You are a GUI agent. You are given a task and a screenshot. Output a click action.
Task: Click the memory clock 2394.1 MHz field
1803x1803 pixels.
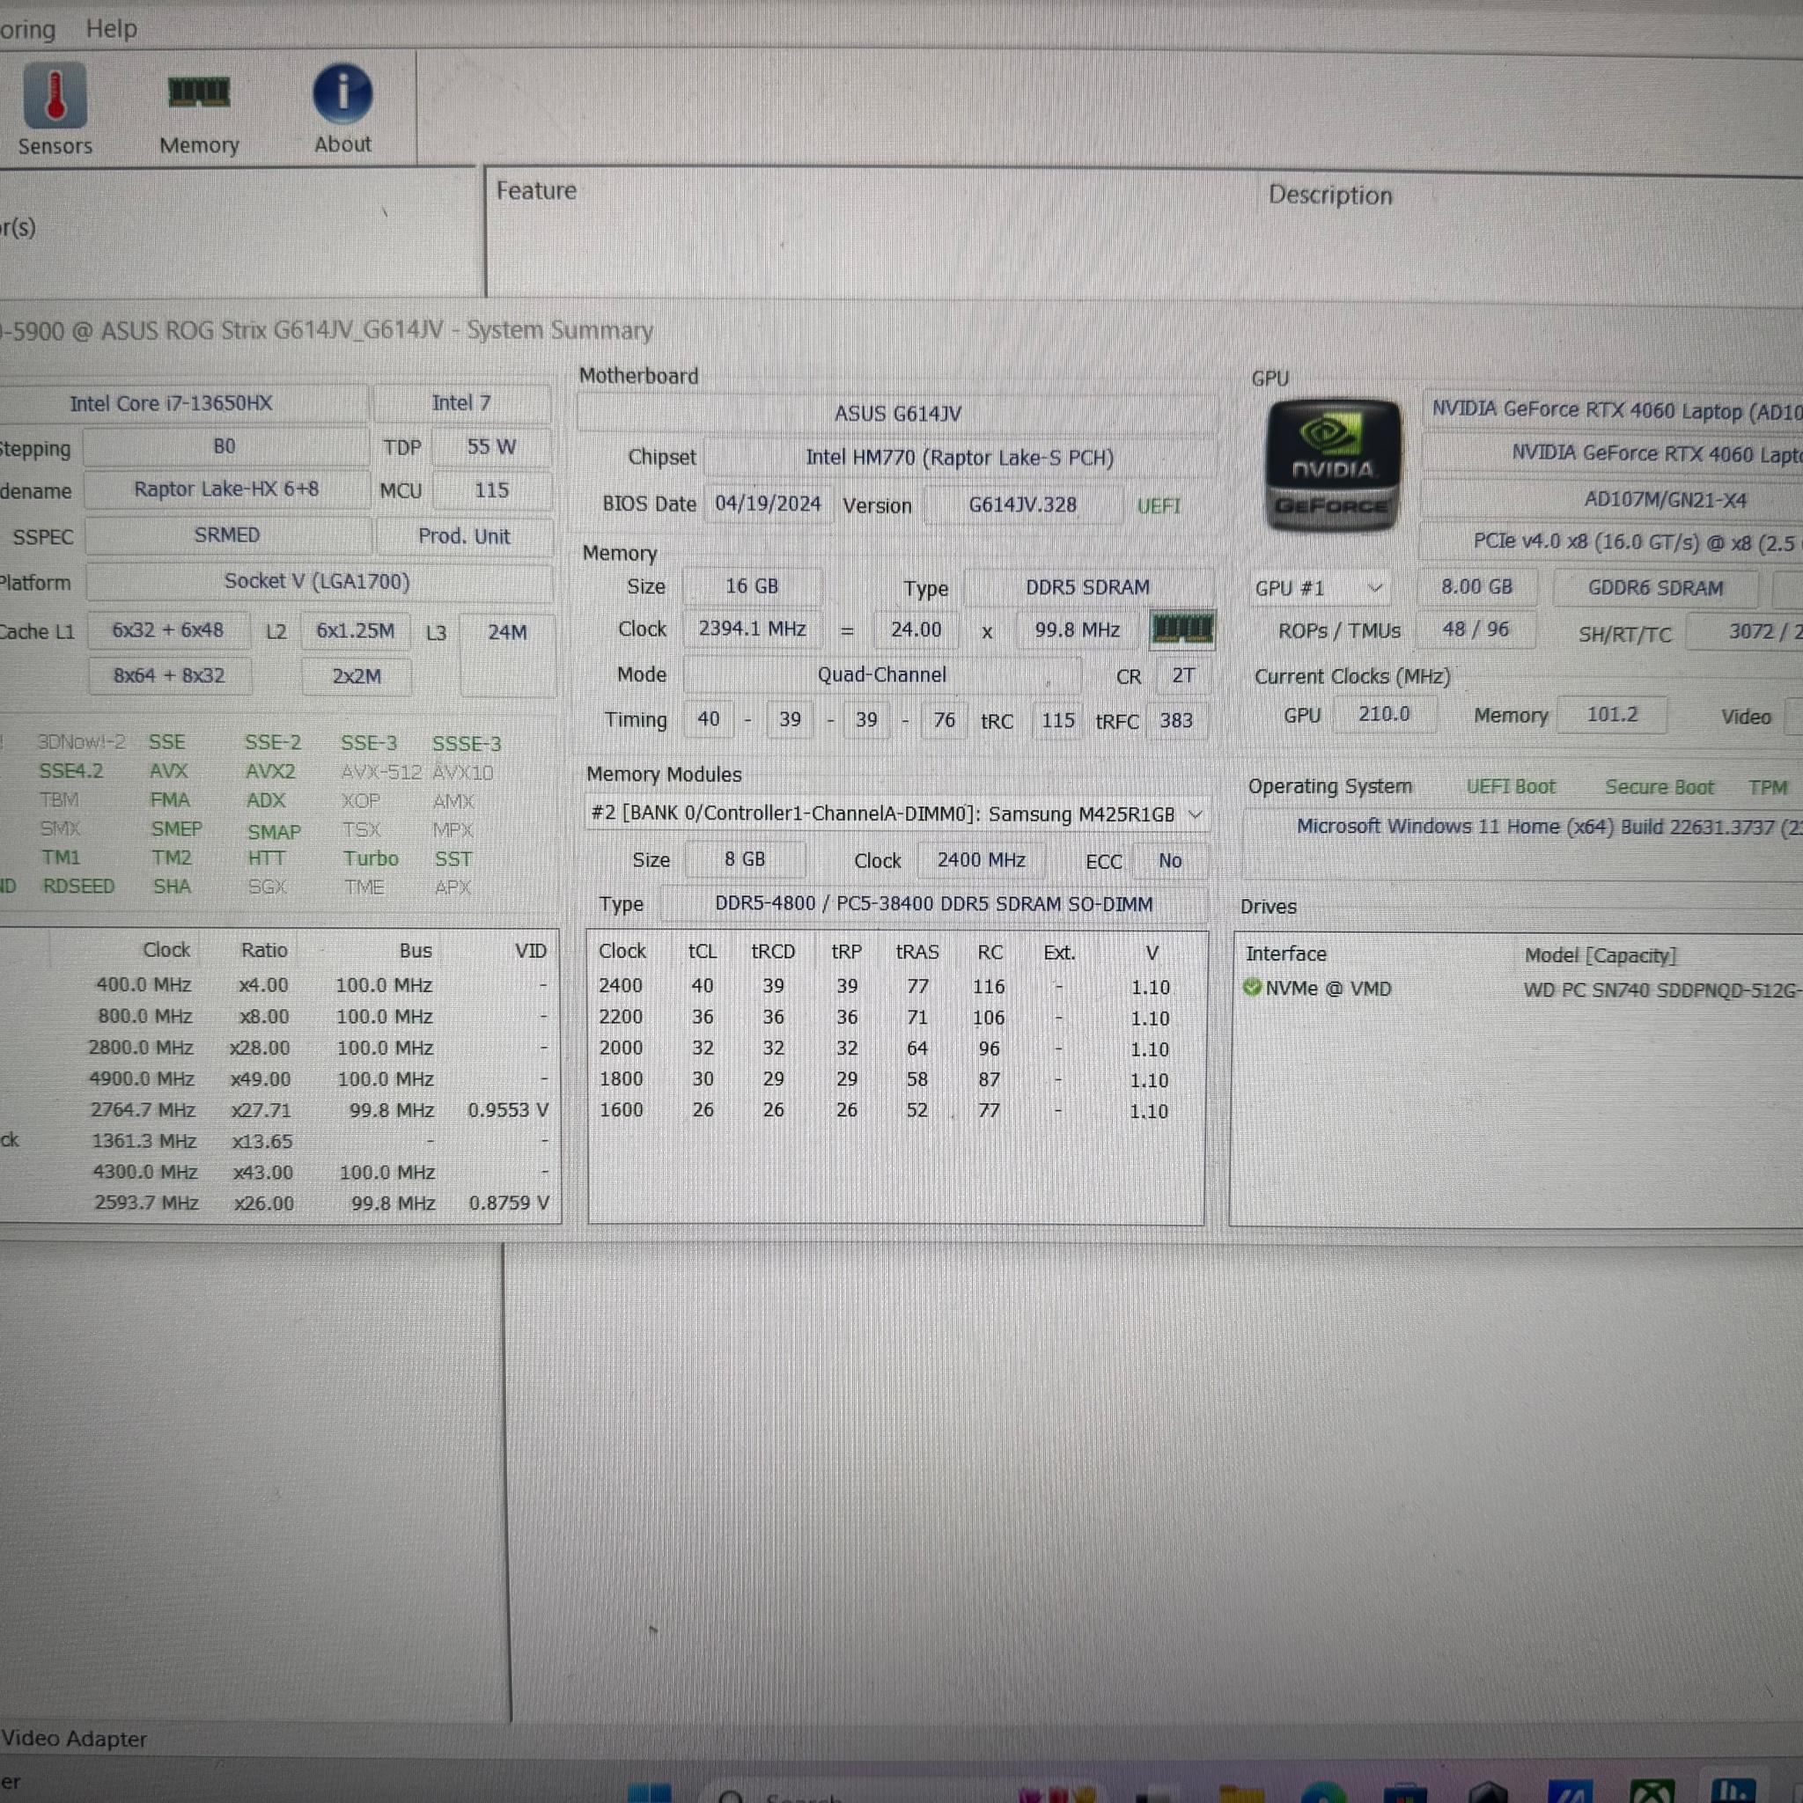752,629
